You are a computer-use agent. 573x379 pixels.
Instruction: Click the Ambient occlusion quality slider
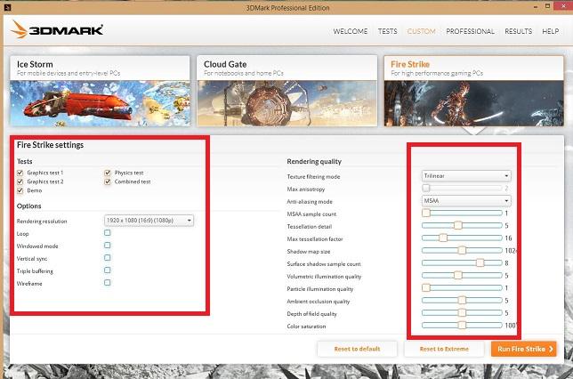click(x=462, y=301)
